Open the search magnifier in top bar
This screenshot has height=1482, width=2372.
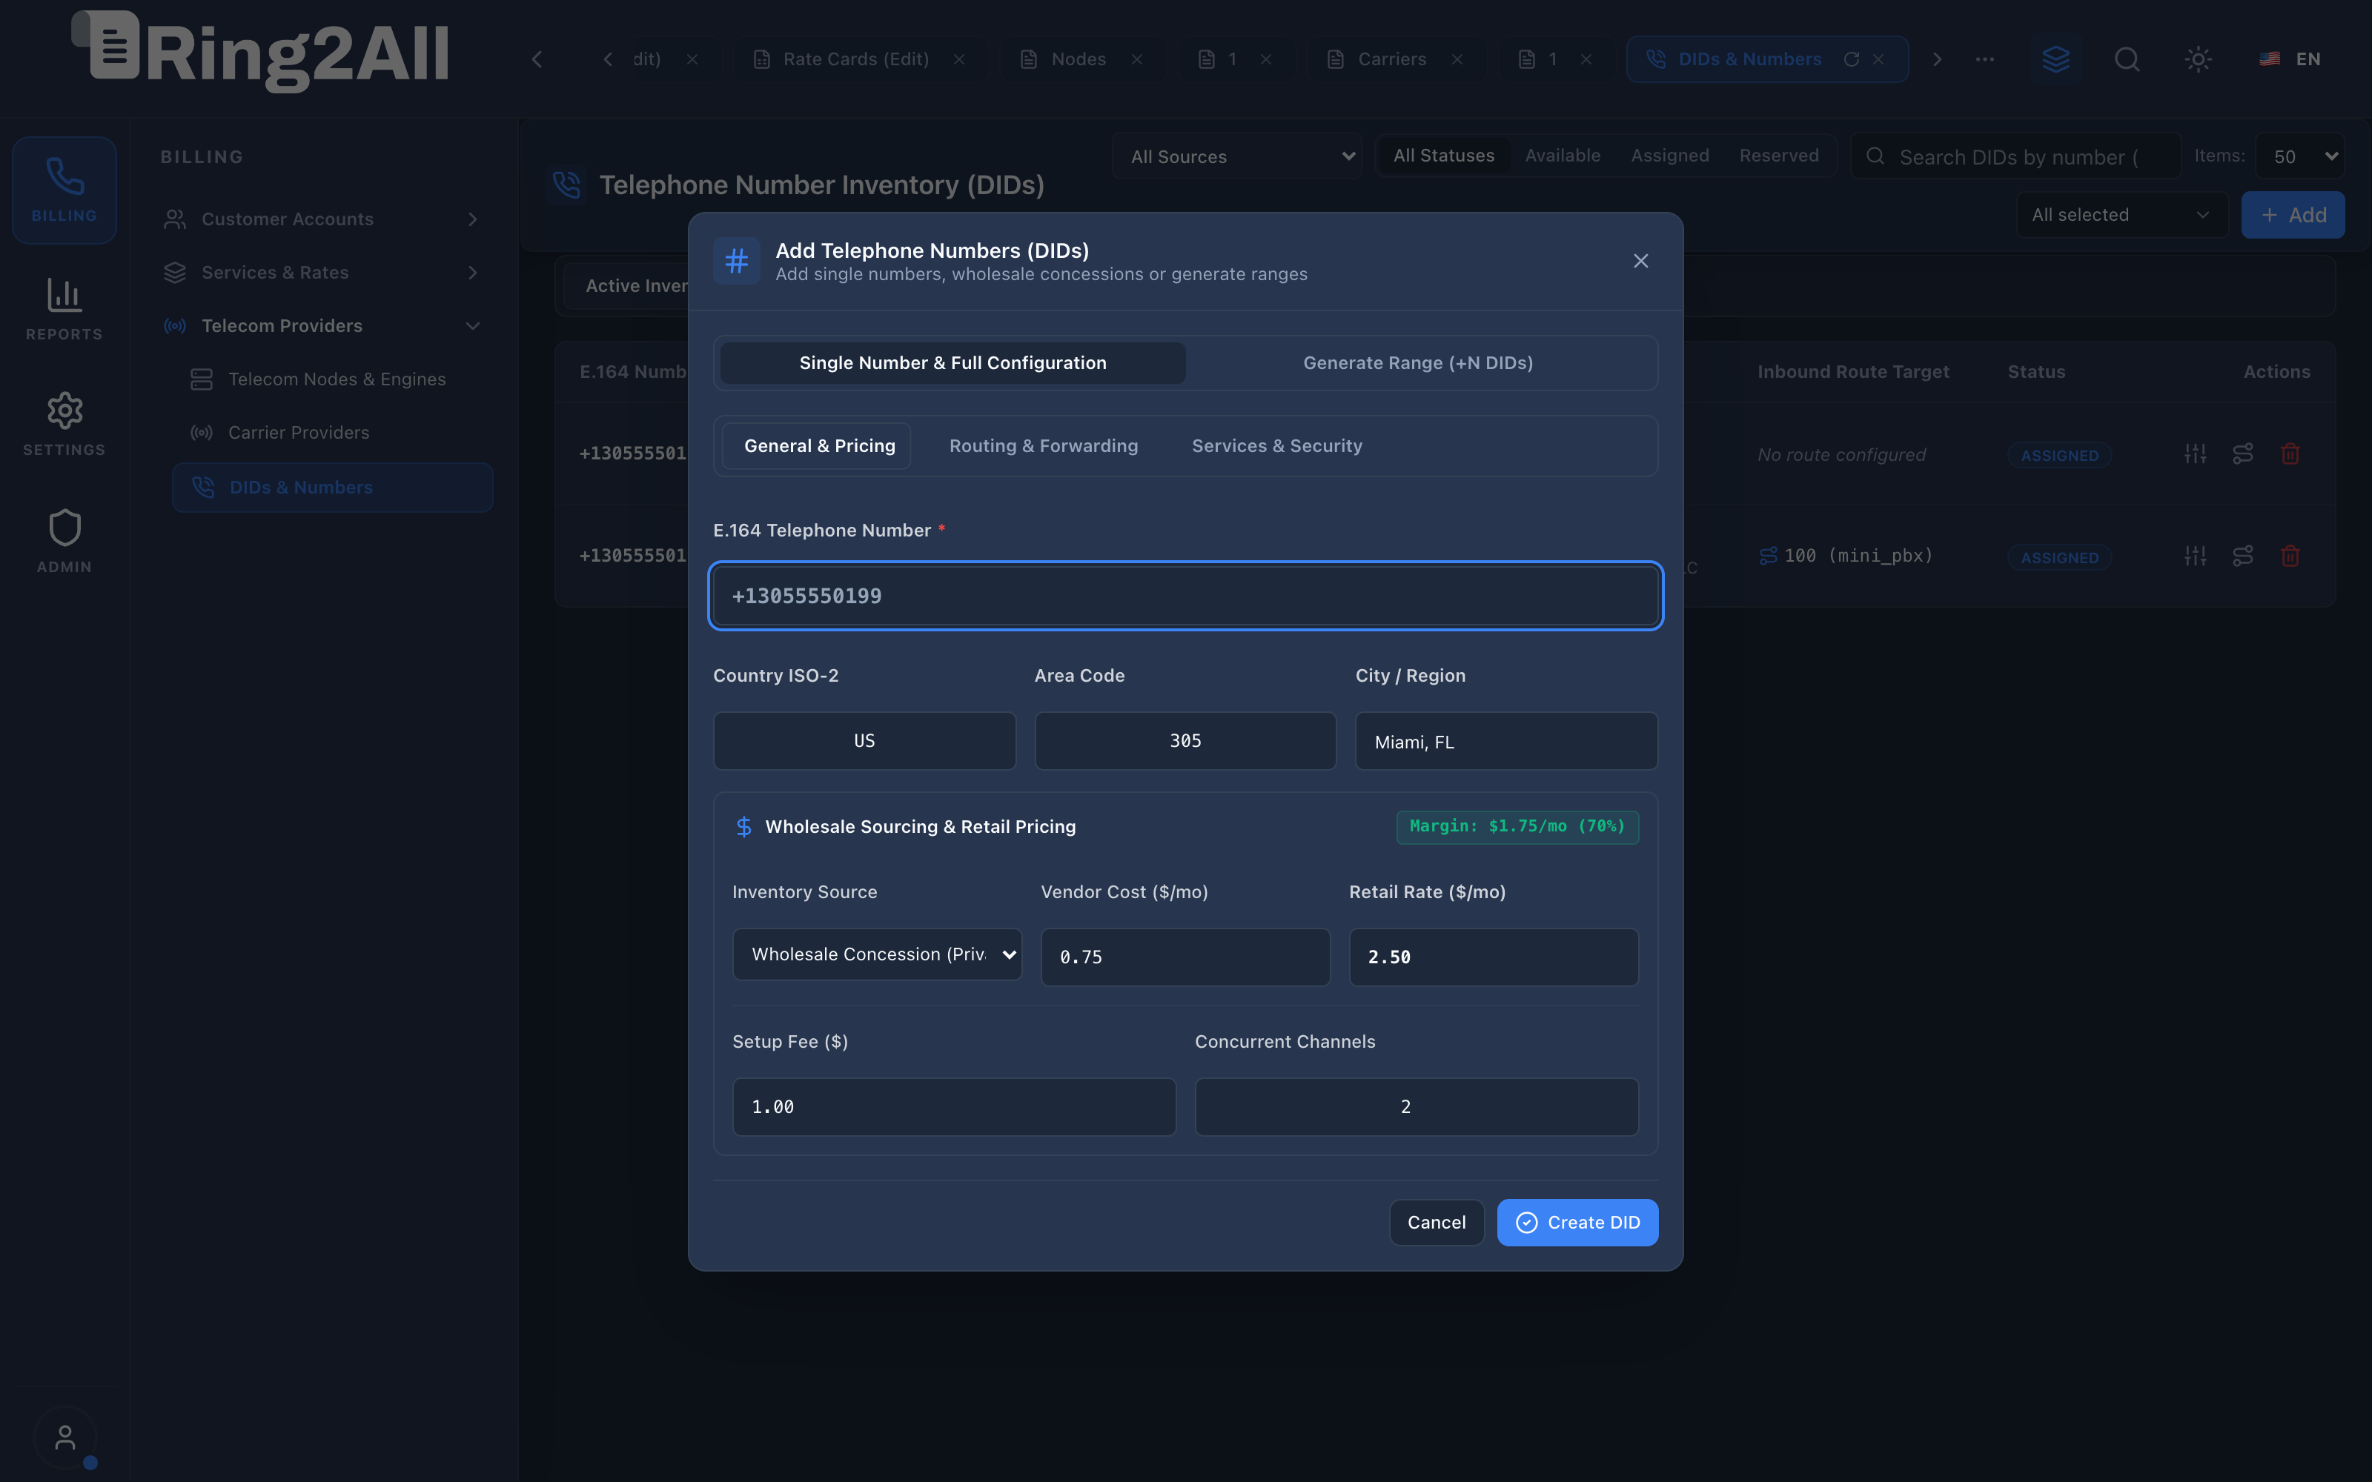[x=2126, y=59]
